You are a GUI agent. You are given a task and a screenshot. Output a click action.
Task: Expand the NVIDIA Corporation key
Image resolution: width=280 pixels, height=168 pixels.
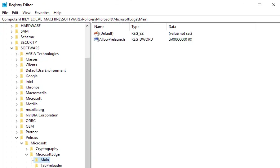point(17,116)
